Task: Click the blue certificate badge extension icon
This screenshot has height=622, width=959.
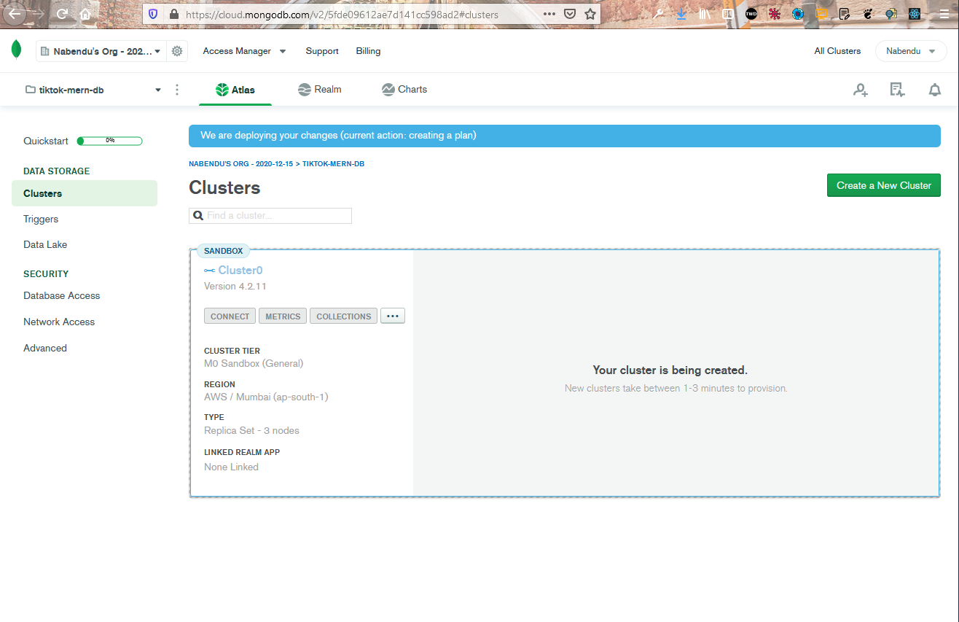Action: [x=890, y=14]
